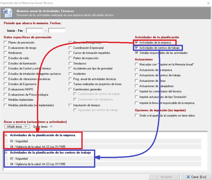Viewport: 212px width, 180px height.
Task: Enable Prog. anual de actividades técnicas
Action: pos(70,79)
